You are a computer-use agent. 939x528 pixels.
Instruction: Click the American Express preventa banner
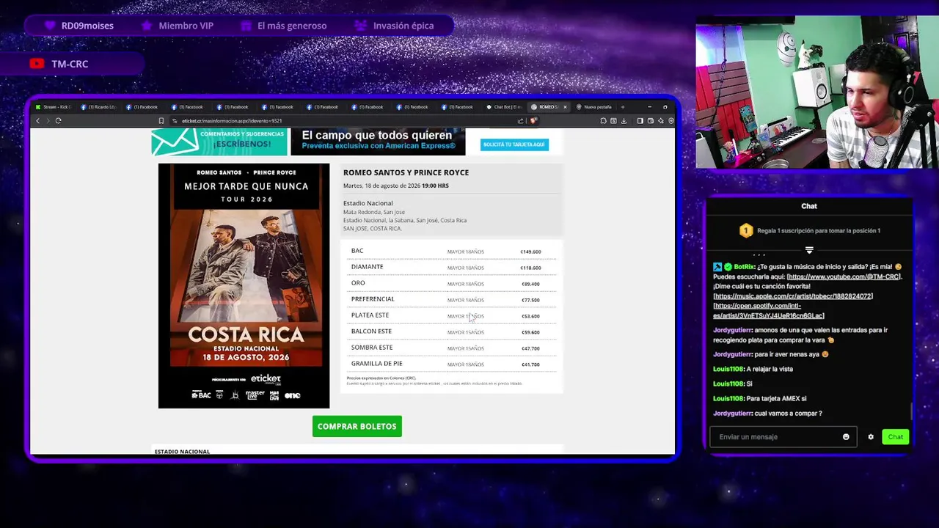click(378, 141)
